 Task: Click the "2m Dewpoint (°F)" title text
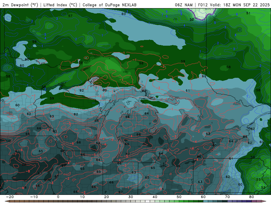click(x=20, y=5)
